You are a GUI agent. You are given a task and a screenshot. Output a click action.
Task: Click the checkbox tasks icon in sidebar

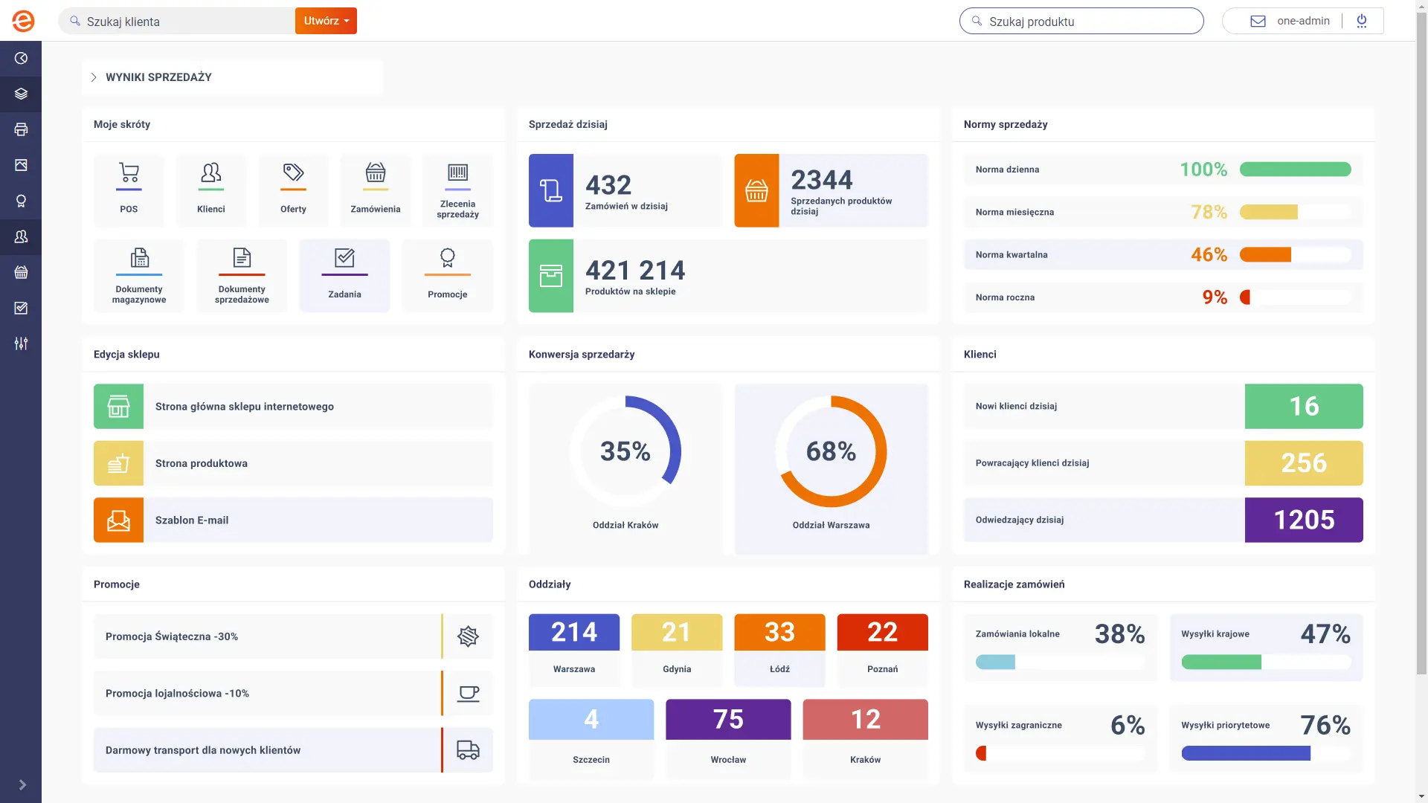pyautogui.click(x=21, y=308)
